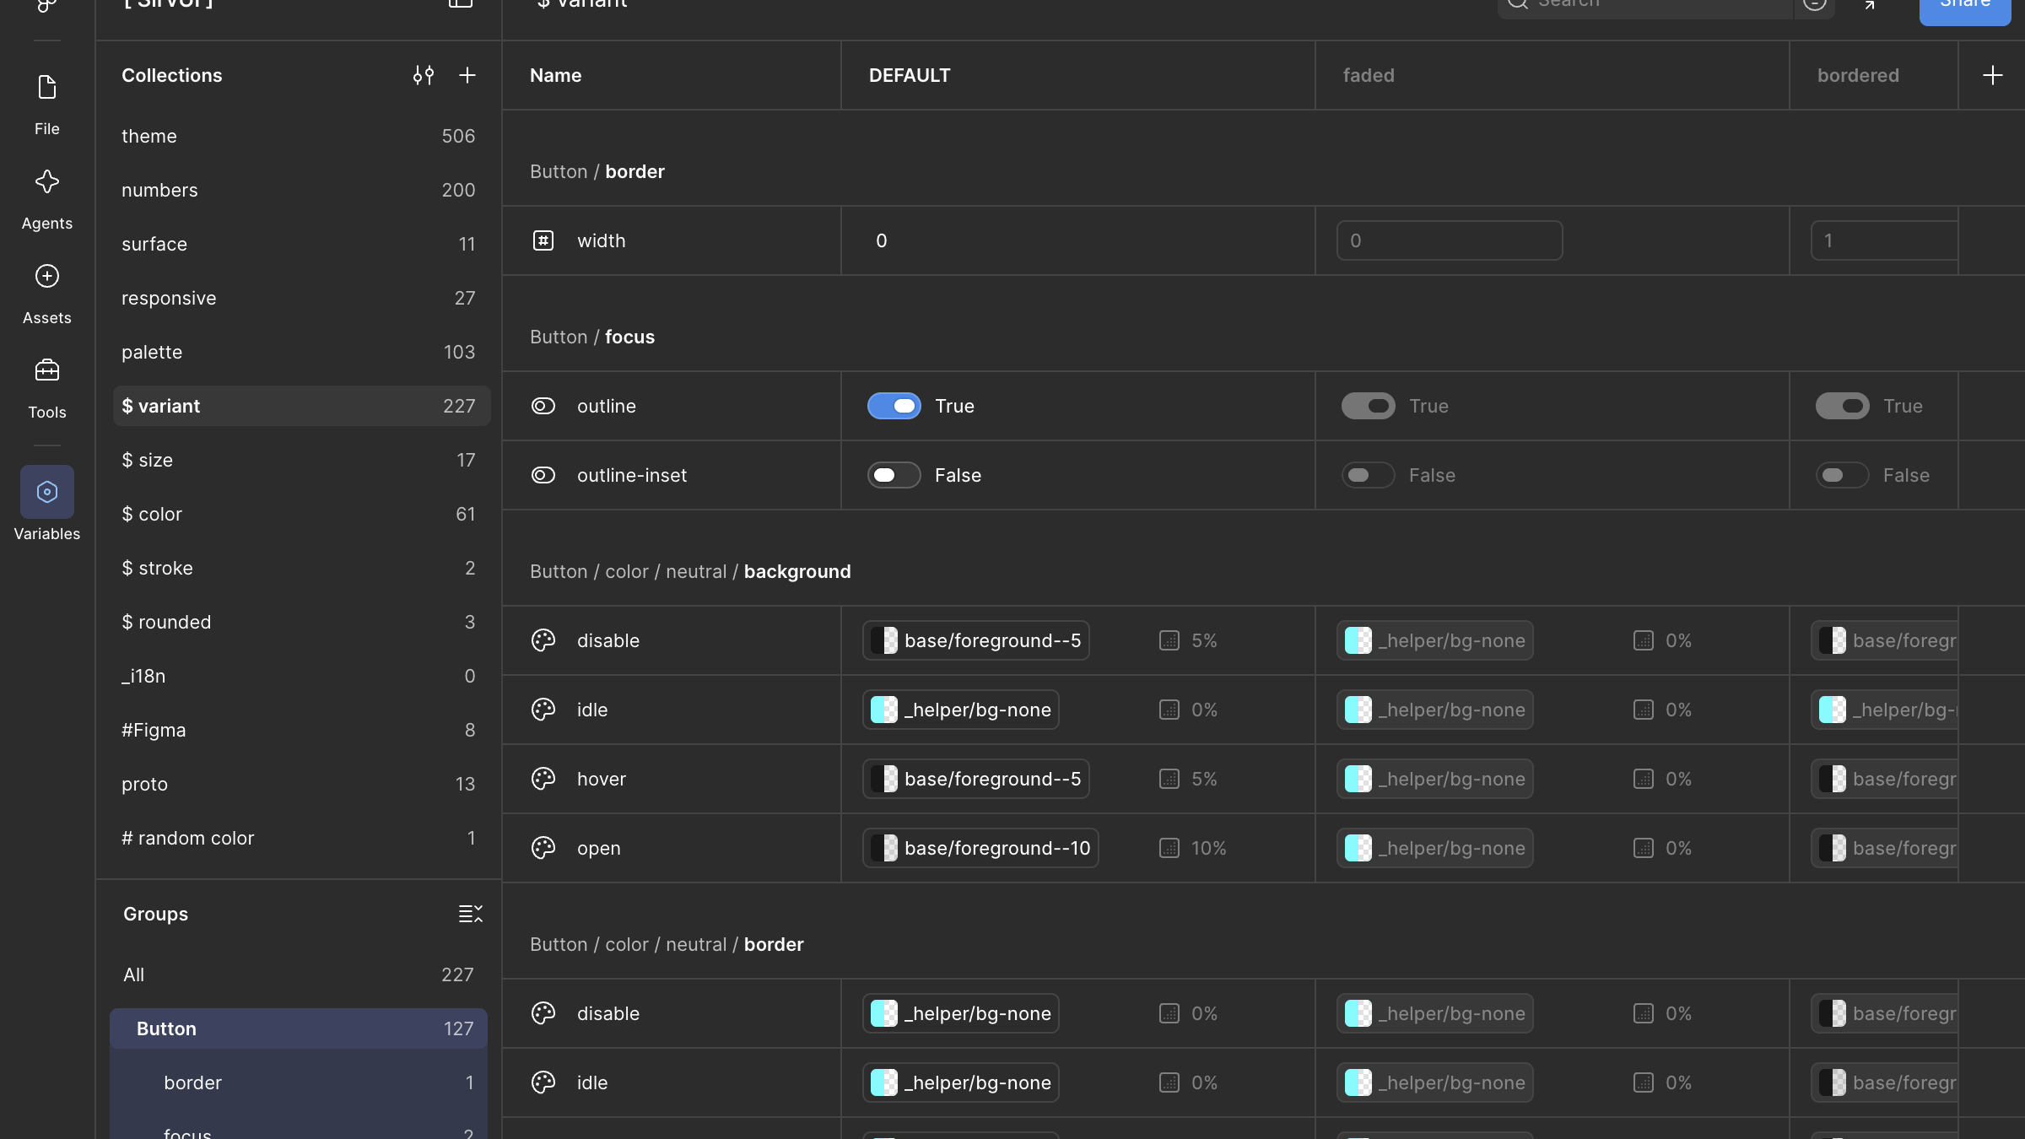Image resolution: width=2025 pixels, height=1139 pixels.
Task: Click faded width input showing 0
Action: (1450, 240)
